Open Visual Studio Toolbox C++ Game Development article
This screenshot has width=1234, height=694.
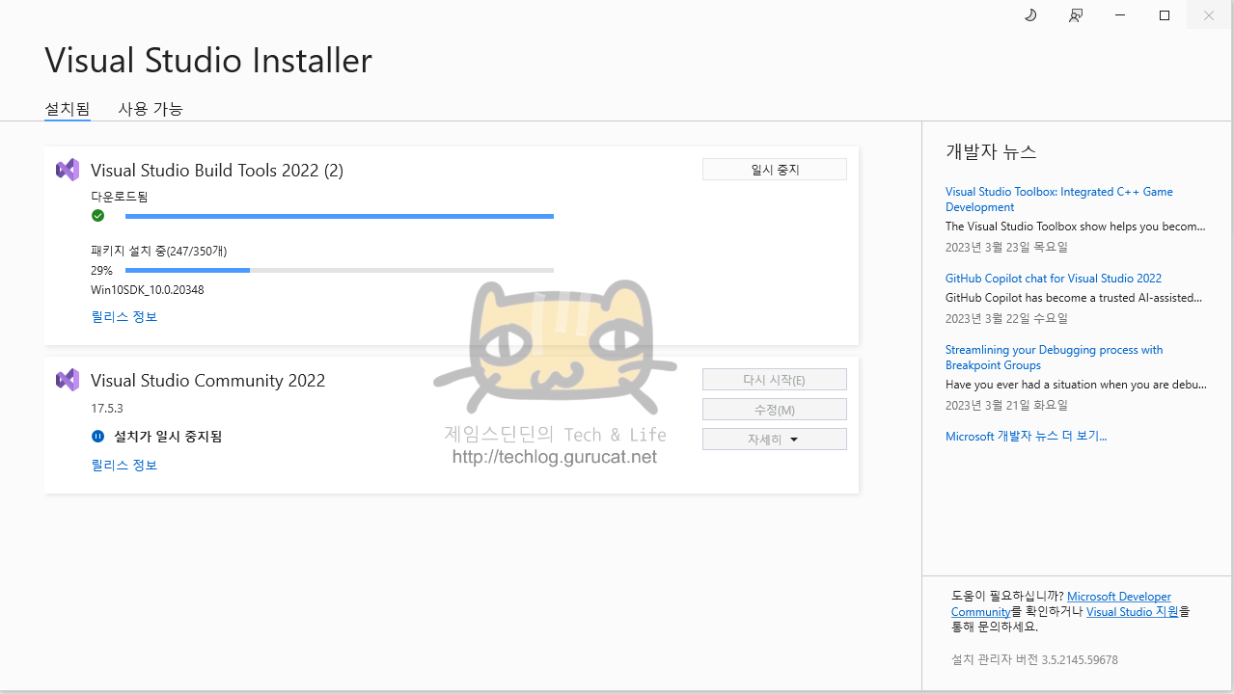(x=1059, y=200)
